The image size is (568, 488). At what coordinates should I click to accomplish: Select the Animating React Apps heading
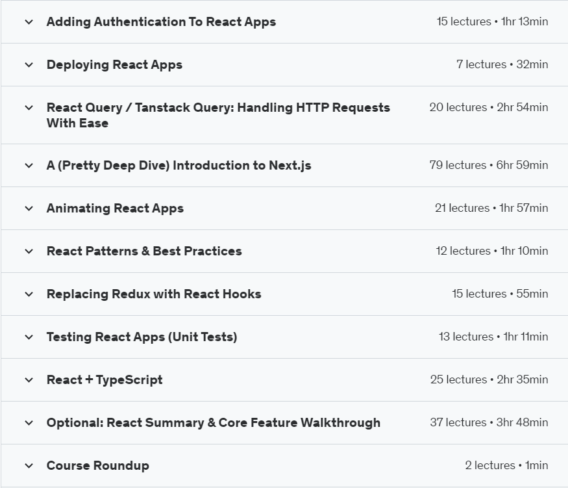pyautogui.click(x=115, y=209)
